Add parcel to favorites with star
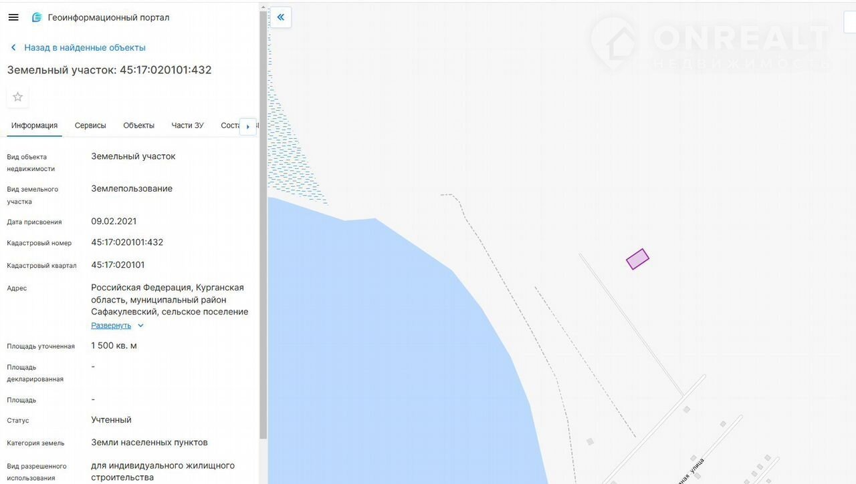The width and height of the screenshot is (856, 484). (x=18, y=97)
